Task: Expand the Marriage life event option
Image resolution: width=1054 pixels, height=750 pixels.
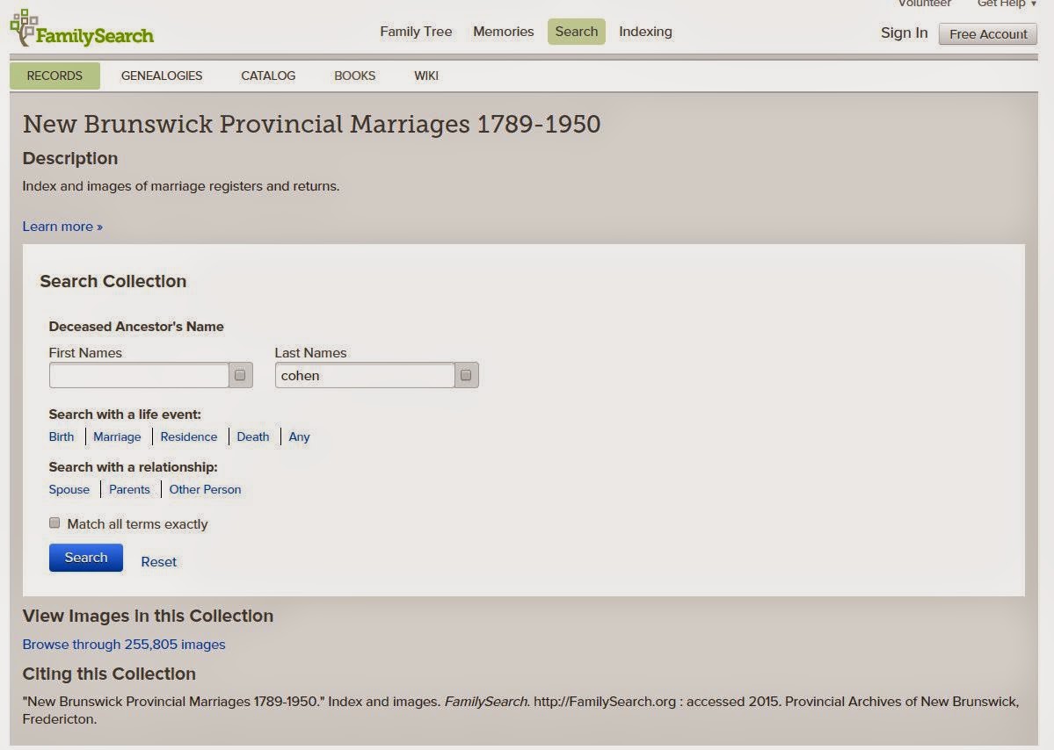Action: click(x=117, y=436)
